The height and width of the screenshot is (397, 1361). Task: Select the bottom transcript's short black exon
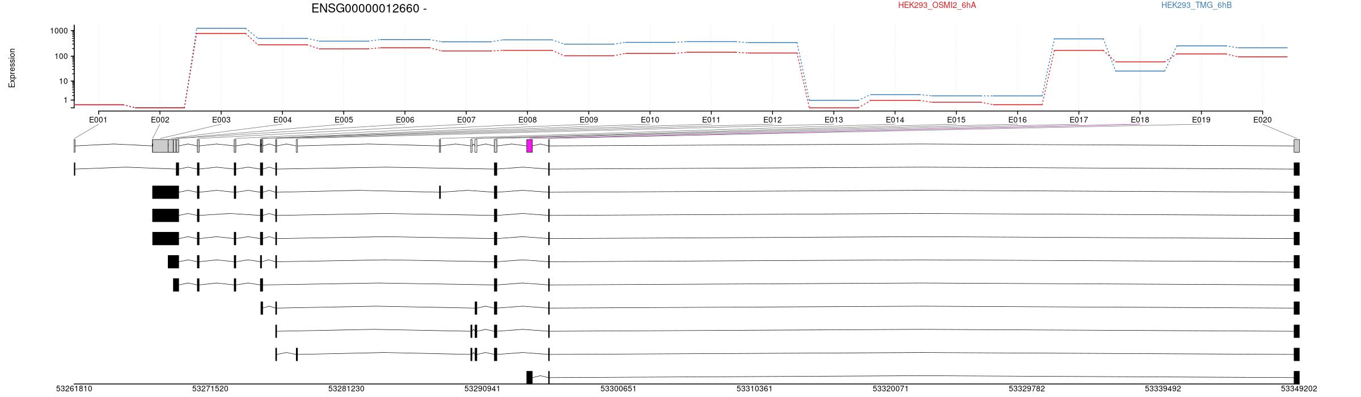pos(530,377)
